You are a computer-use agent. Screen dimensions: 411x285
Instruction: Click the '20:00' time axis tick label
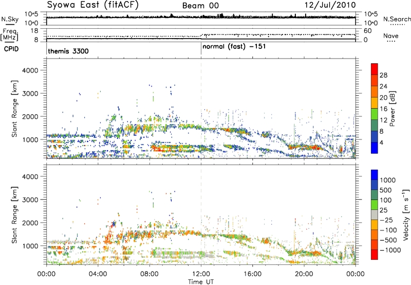tap(304, 274)
